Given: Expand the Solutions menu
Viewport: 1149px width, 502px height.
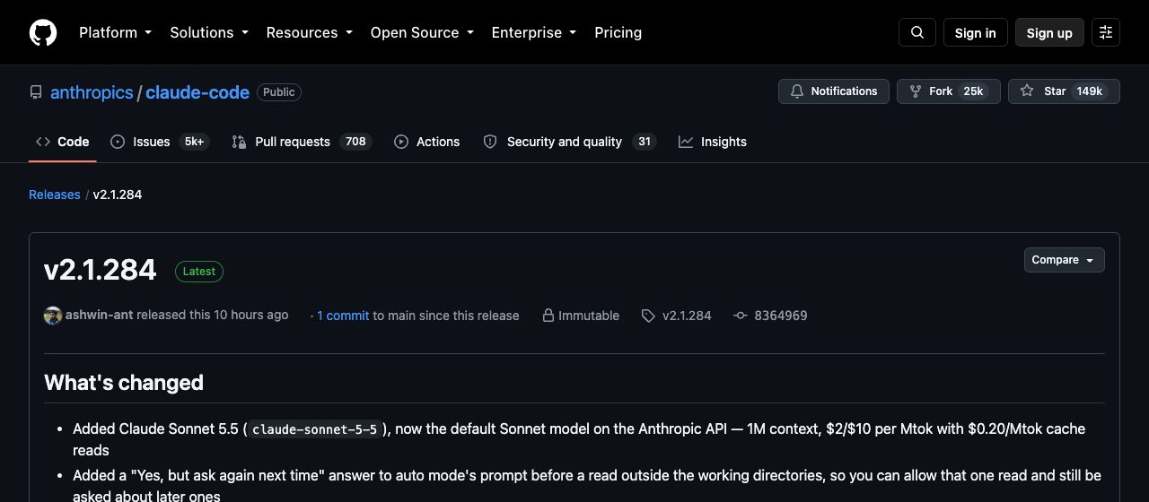Looking at the screenshot, I should coord(208,32).
